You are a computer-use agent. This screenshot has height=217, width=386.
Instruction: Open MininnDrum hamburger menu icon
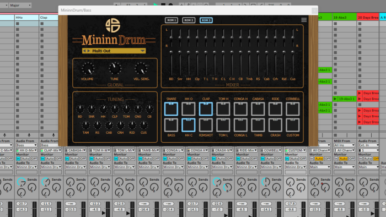[x=304, y=20]
